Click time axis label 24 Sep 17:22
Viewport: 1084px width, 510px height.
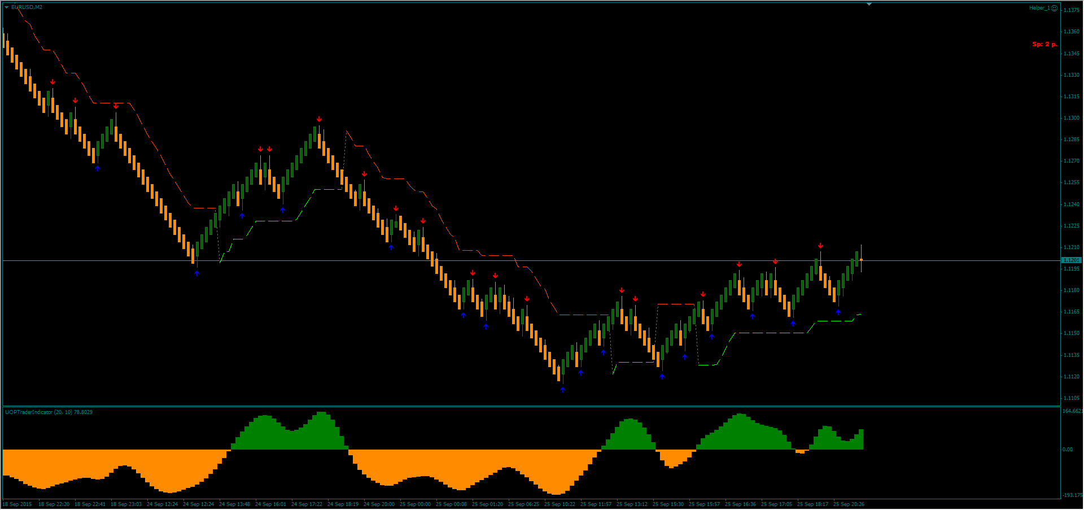point(307,504)
